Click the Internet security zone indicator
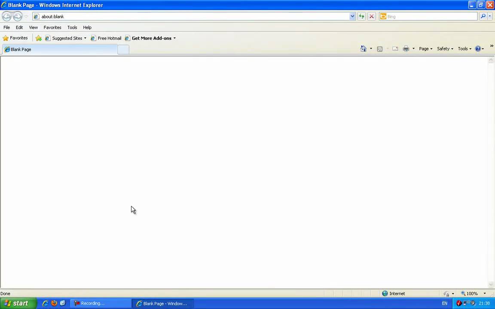 [393, 294]
